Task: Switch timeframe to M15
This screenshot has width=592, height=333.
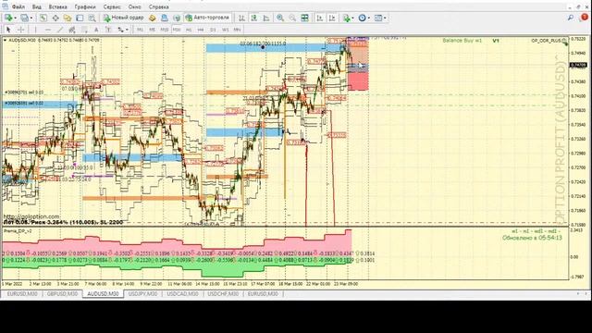Action: (x=165, y=30)
